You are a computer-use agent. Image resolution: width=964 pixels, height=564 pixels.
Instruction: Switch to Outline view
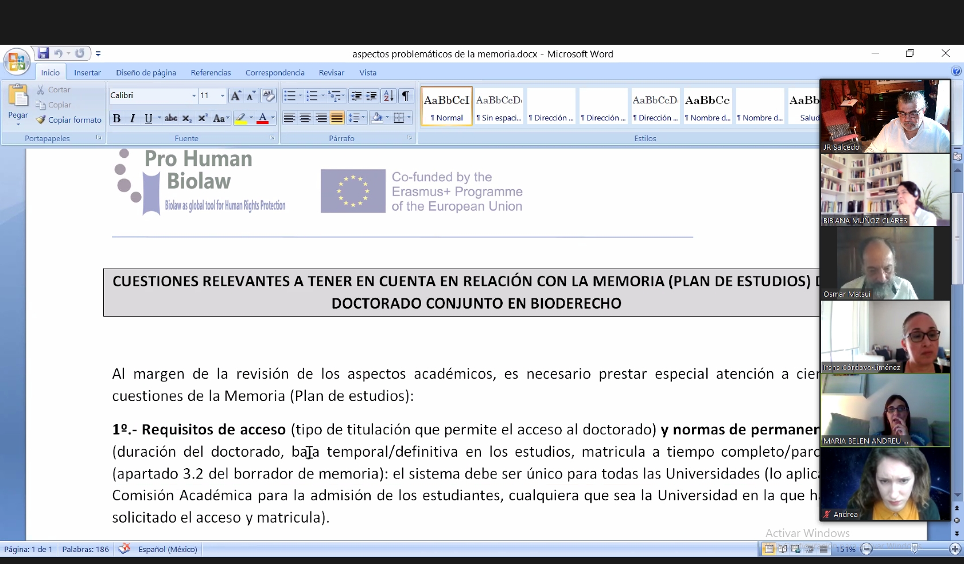(810, 549)
